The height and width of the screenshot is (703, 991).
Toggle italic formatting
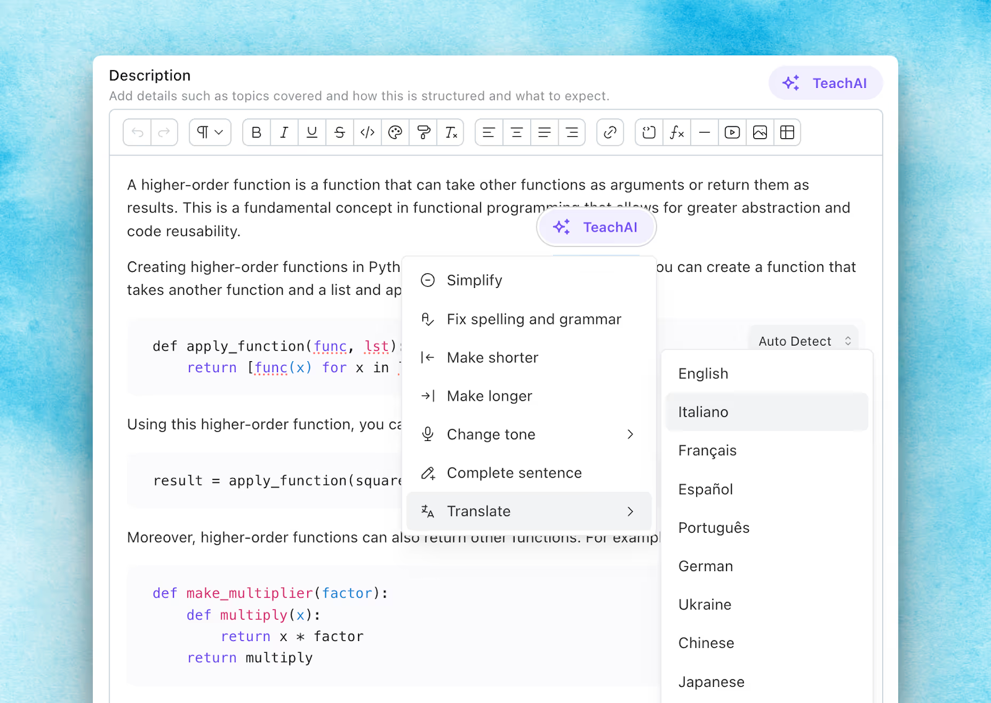click(284, 133)
